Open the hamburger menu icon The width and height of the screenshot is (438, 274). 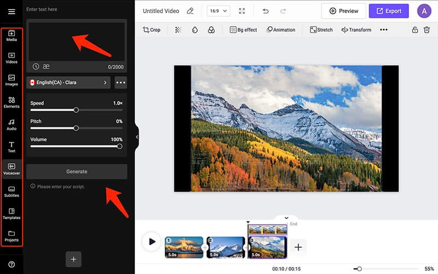pos(11,12)
